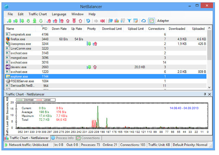The image size is (219, 155).
Task: Sort by the Connections column header
Action: [156, 29]
